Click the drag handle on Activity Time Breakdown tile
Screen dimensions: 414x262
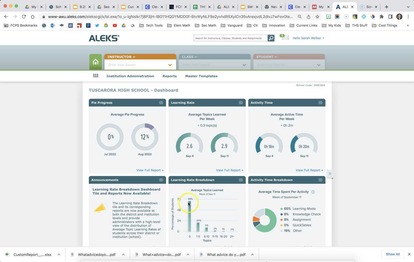320,180
